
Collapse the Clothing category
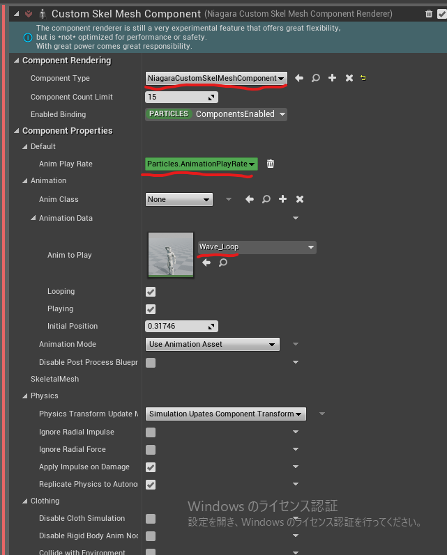coord(24,501)
